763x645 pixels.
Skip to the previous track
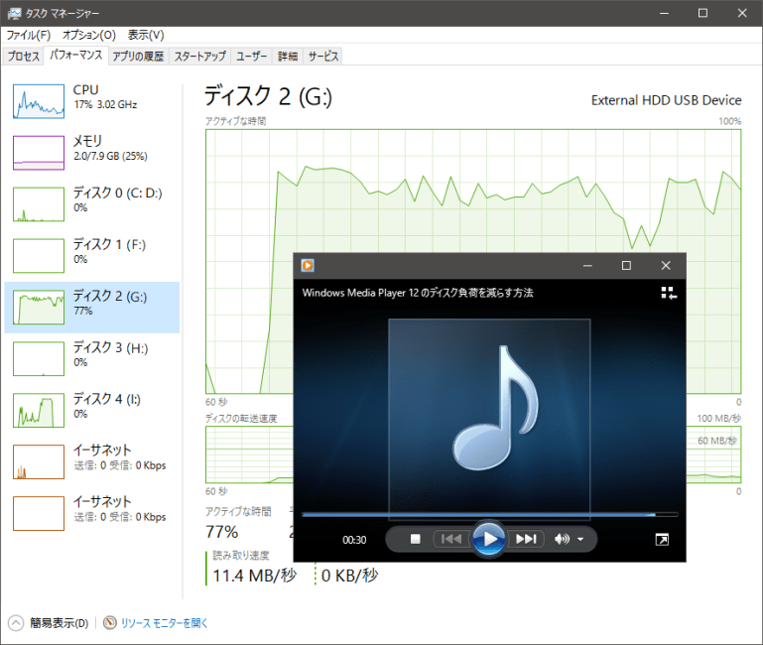451,539
